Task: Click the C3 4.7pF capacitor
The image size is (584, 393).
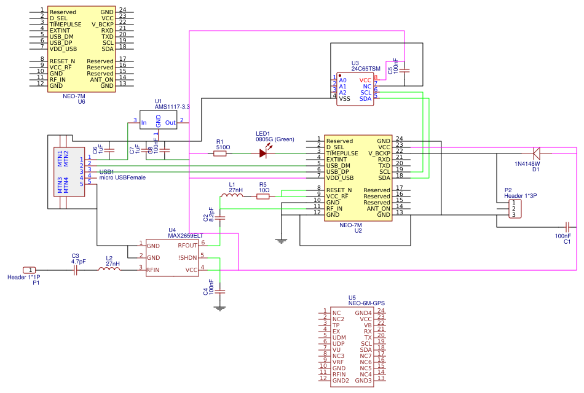Action: tap(76, 270)
